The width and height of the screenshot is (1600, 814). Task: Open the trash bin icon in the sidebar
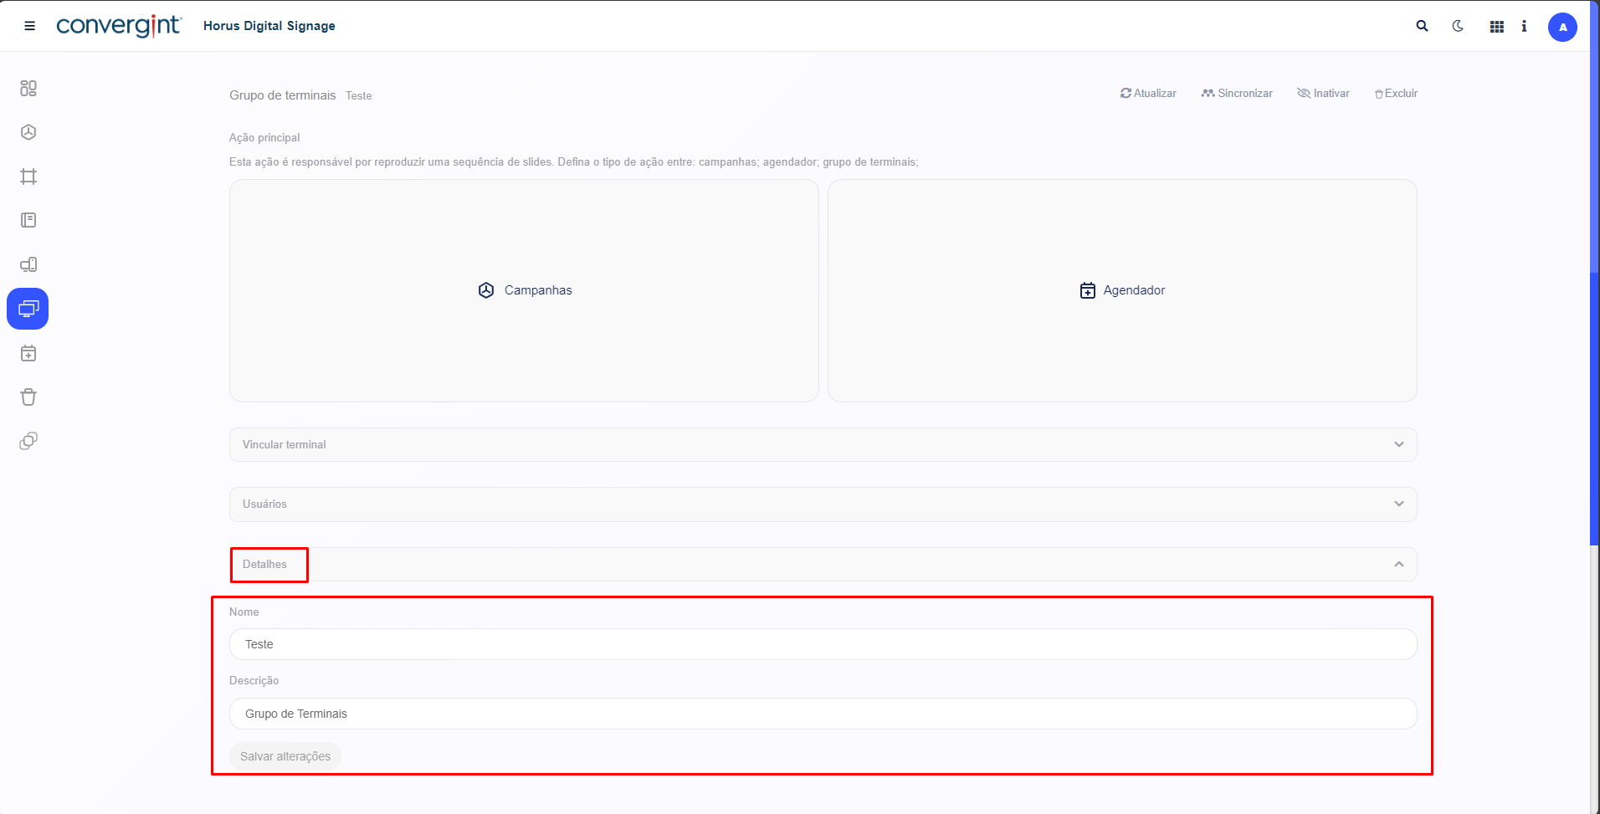click(x=28, y=397)
